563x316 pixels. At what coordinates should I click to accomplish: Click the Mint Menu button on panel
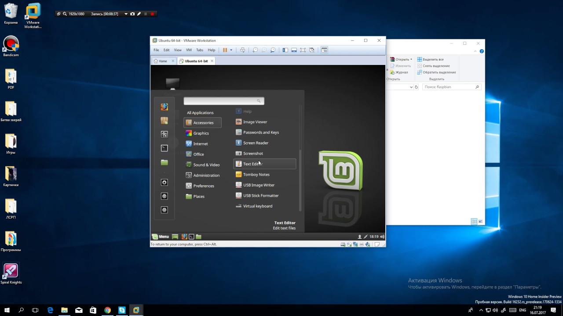pos(161,237)
